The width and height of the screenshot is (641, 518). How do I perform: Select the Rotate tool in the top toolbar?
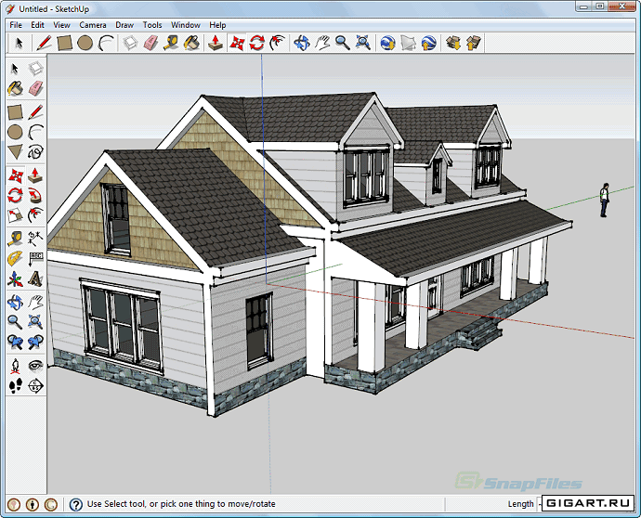pos(256,43)
